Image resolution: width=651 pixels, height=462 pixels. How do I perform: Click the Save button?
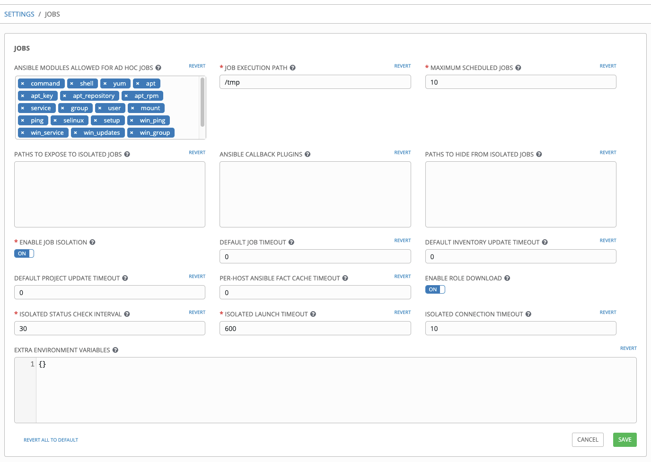point(625,439)
